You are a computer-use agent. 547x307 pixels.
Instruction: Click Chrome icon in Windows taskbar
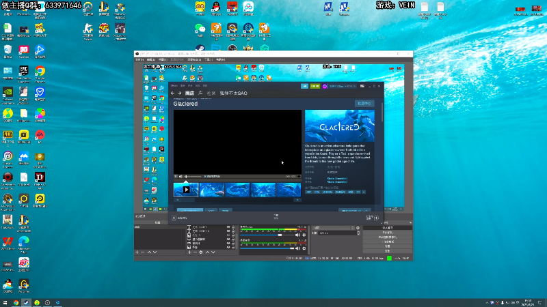click(x=16, y=302)
